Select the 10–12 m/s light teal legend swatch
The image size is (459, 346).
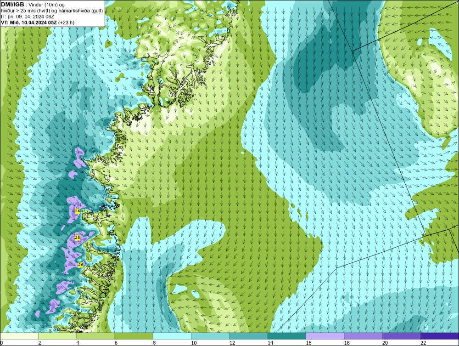tap(210, 336)
